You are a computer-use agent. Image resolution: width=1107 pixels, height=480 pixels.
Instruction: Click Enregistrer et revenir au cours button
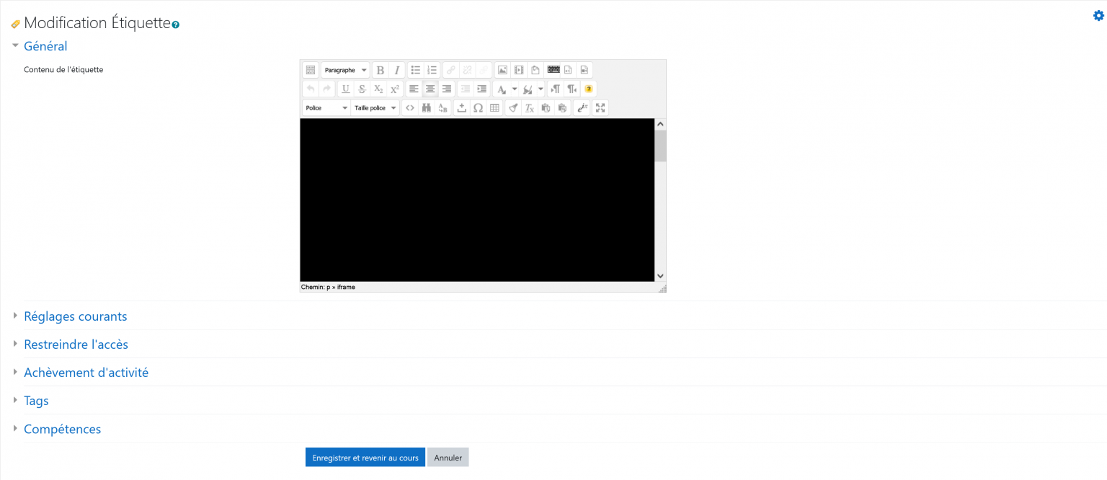pyautogui.click(x=365, y=458)
